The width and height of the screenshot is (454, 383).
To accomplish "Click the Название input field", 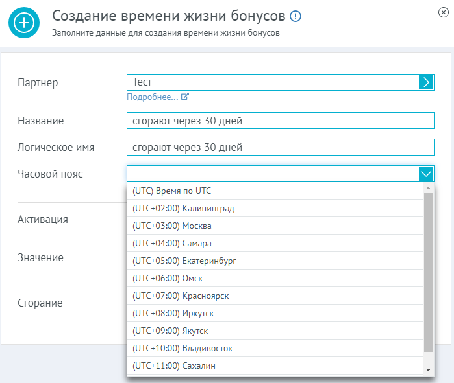I will (281, 121).
